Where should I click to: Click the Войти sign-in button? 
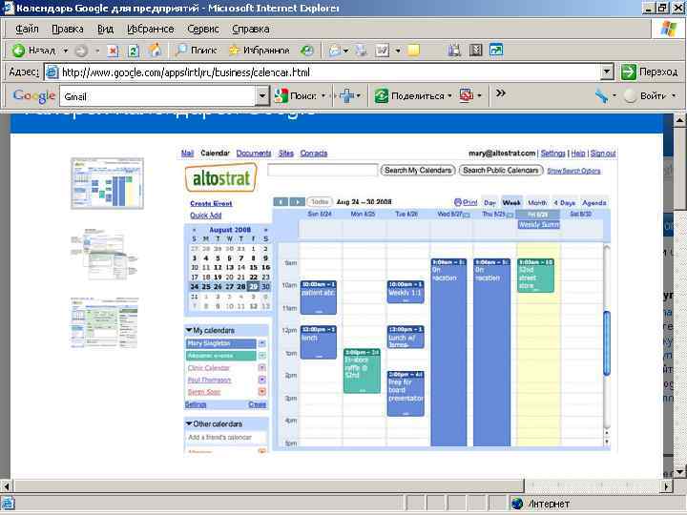pos(646,95)
